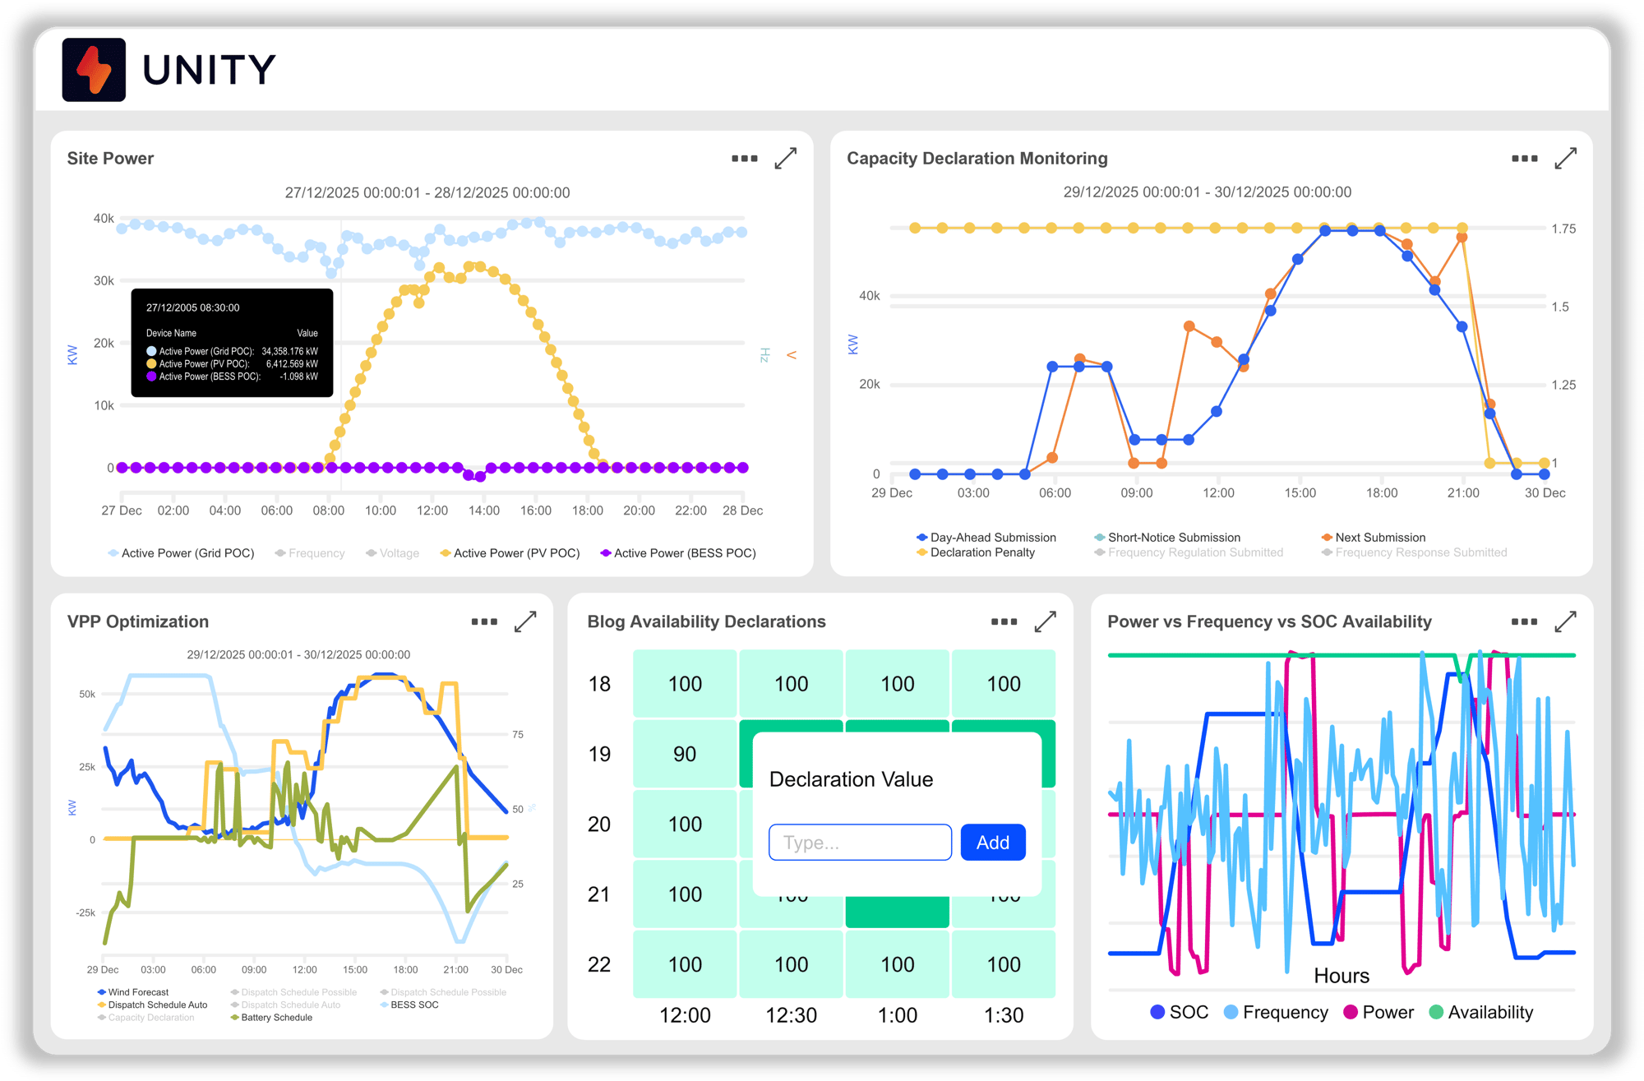Screen dimensions: 1644x1081
Task: Open the Site Power panel options (ellipsis)
Action: click(x=744, y=158)
